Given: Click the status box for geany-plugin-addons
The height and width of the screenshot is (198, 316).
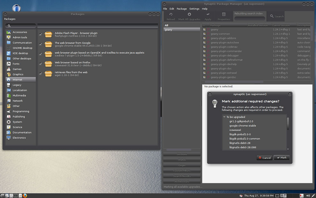Looking at the screenshot, I should 204,38.
